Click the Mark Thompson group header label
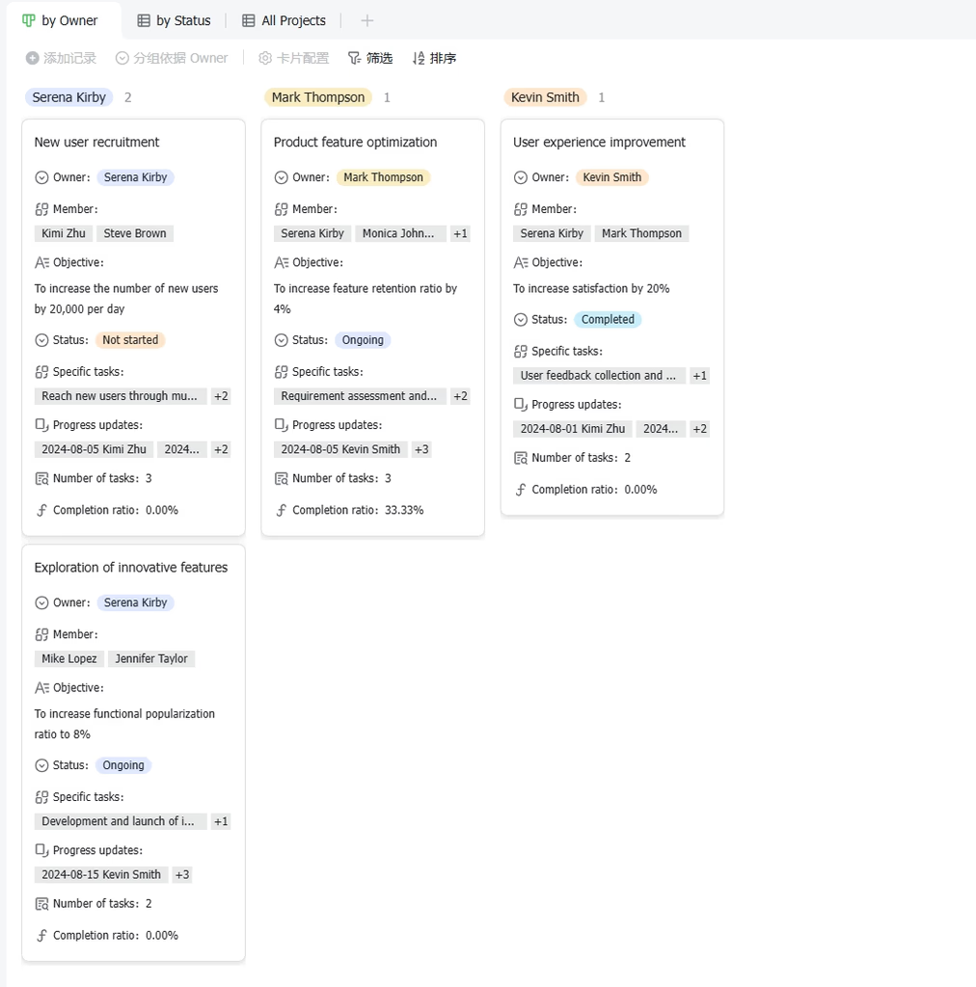Viewport: 976px width, 987px height. pyautogui.click(x=318, y=97)
